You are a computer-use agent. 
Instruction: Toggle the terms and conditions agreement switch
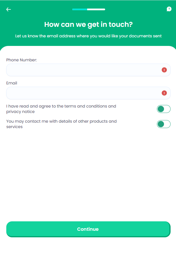163,109
